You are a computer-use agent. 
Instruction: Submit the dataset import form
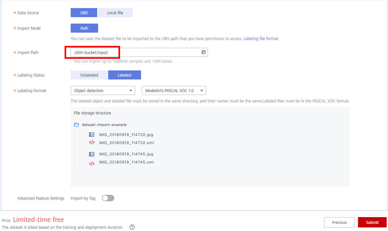pos(372,222)
